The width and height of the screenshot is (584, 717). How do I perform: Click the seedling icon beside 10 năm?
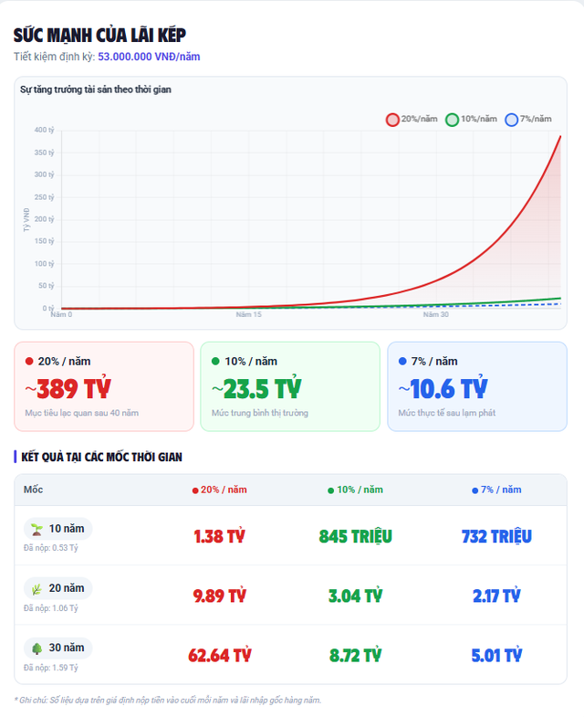pos(37,529)
